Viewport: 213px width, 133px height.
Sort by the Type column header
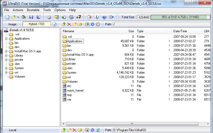[151, 31]
